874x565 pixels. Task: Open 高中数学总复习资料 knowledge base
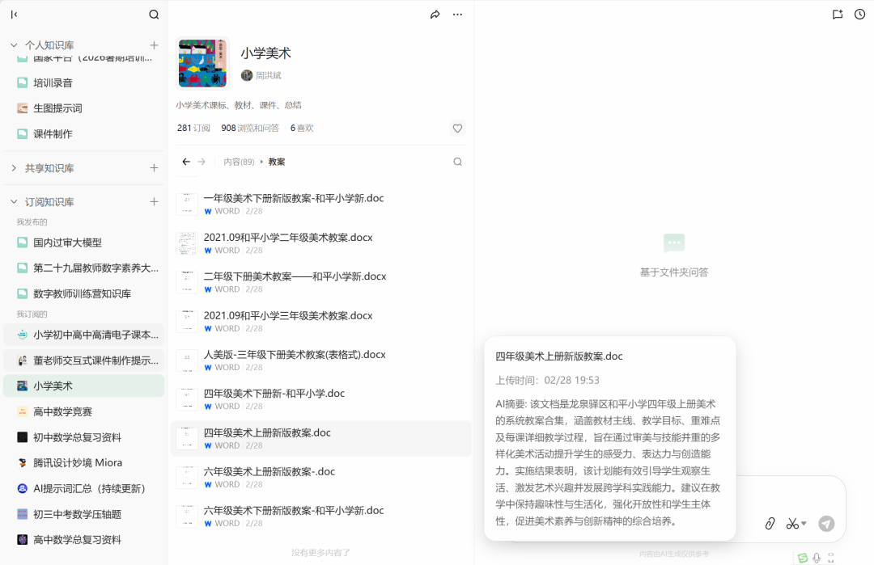click(x=83, y=539)
